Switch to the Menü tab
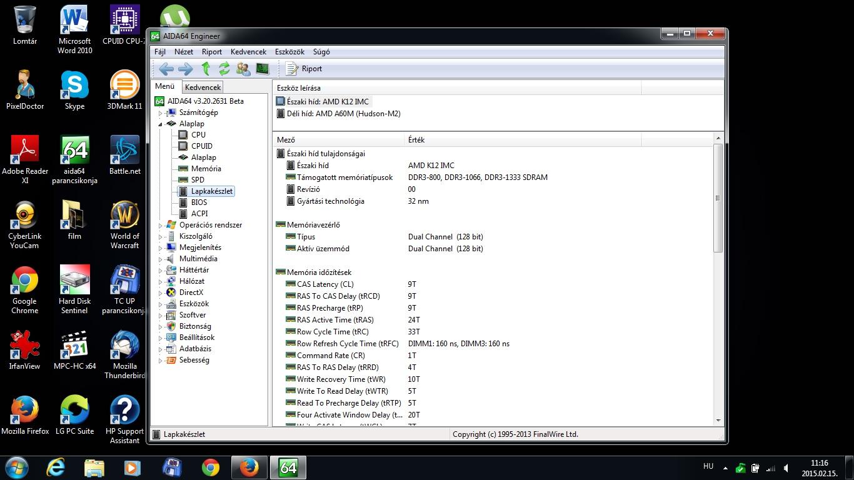854x480 pixels. tap(165, 86)
